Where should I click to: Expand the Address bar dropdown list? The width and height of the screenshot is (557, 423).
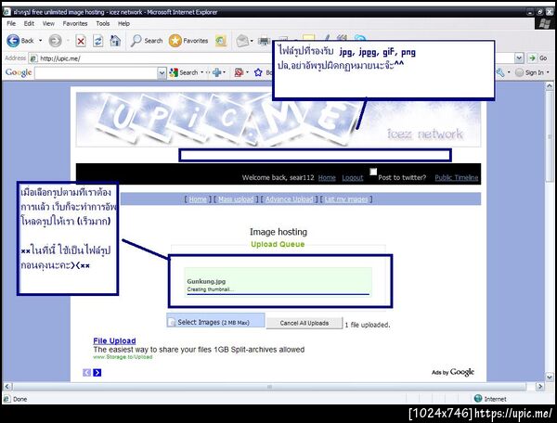[519, 58]
